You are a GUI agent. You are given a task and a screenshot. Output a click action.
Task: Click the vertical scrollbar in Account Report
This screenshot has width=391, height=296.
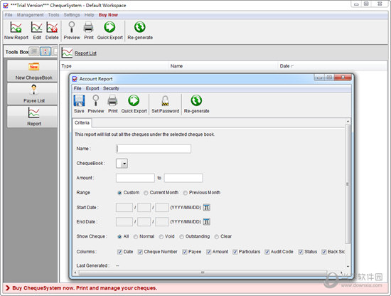(348, 185)
